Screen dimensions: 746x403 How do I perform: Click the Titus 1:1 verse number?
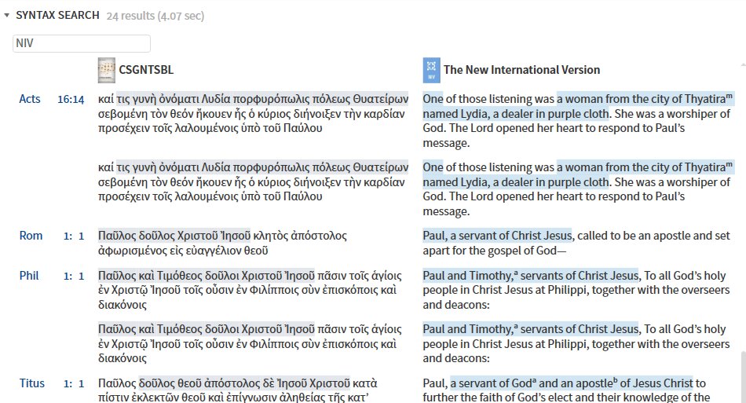(x=74, y=383)
